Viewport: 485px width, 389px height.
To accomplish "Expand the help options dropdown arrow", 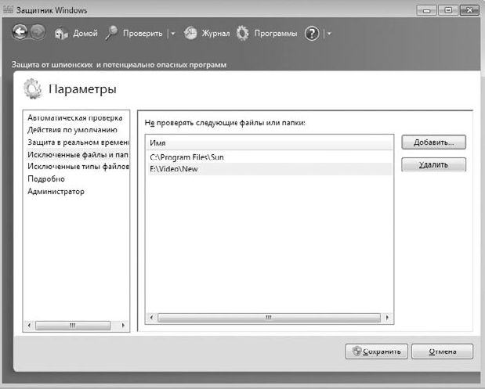I will pos(329,34).
